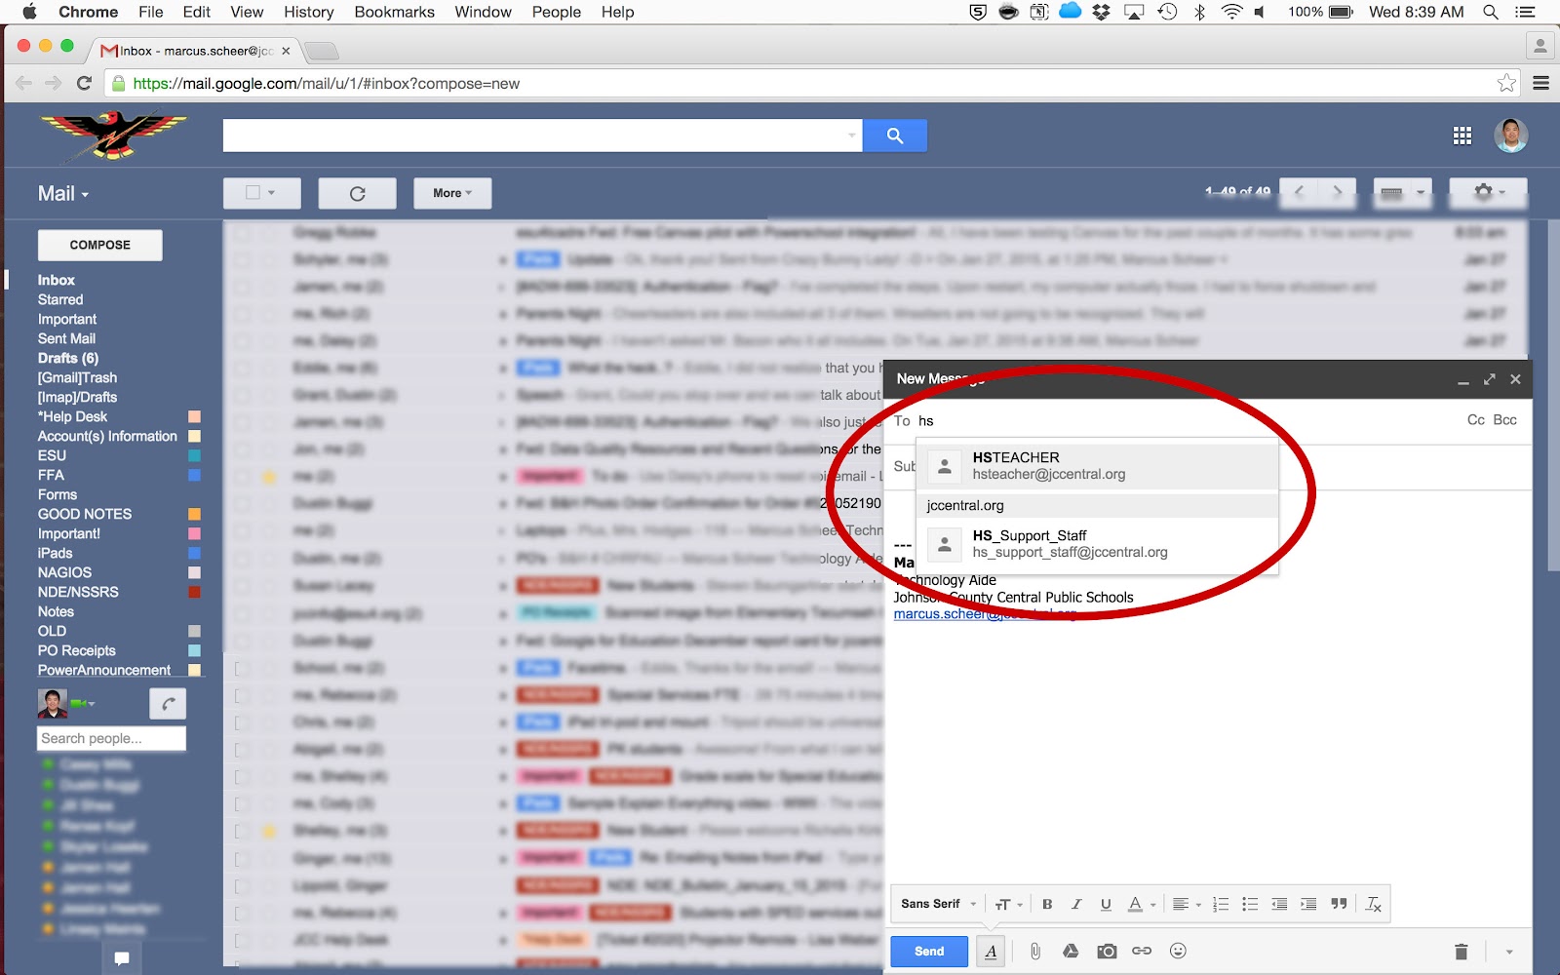The height and width of the screenshot is (975, 1560).
Task: Click the GOOD NOTES label color swatch
Action: point(194,514)
